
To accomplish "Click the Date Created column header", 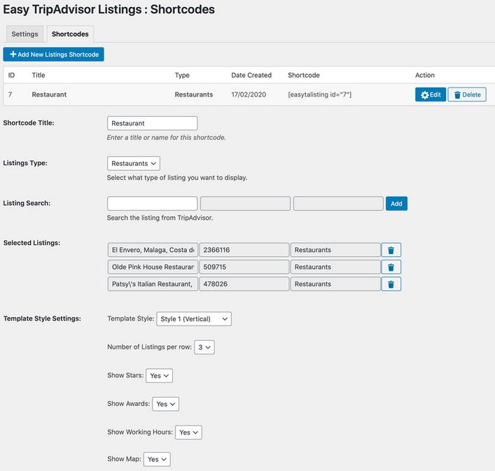I will point(251,75).
